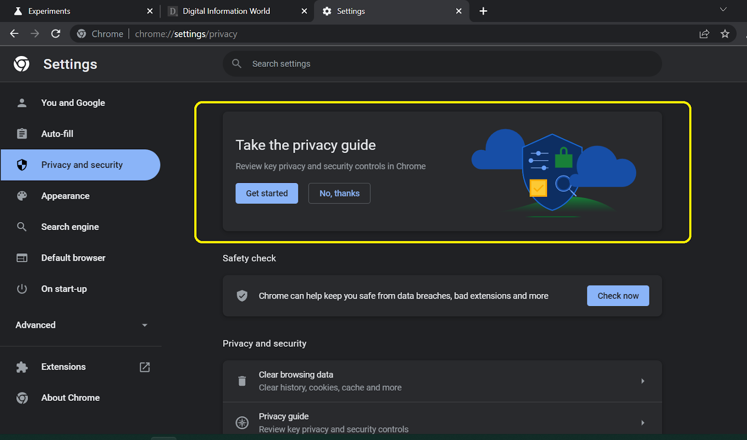Click the Safety check heading text
This screenshot has height=440, width=747.
(249, 258)
